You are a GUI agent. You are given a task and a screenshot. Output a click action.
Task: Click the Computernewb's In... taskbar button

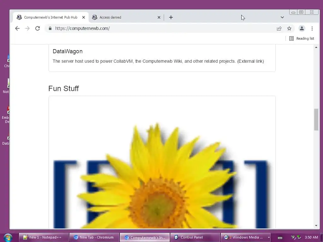click(x=145, y=237)
